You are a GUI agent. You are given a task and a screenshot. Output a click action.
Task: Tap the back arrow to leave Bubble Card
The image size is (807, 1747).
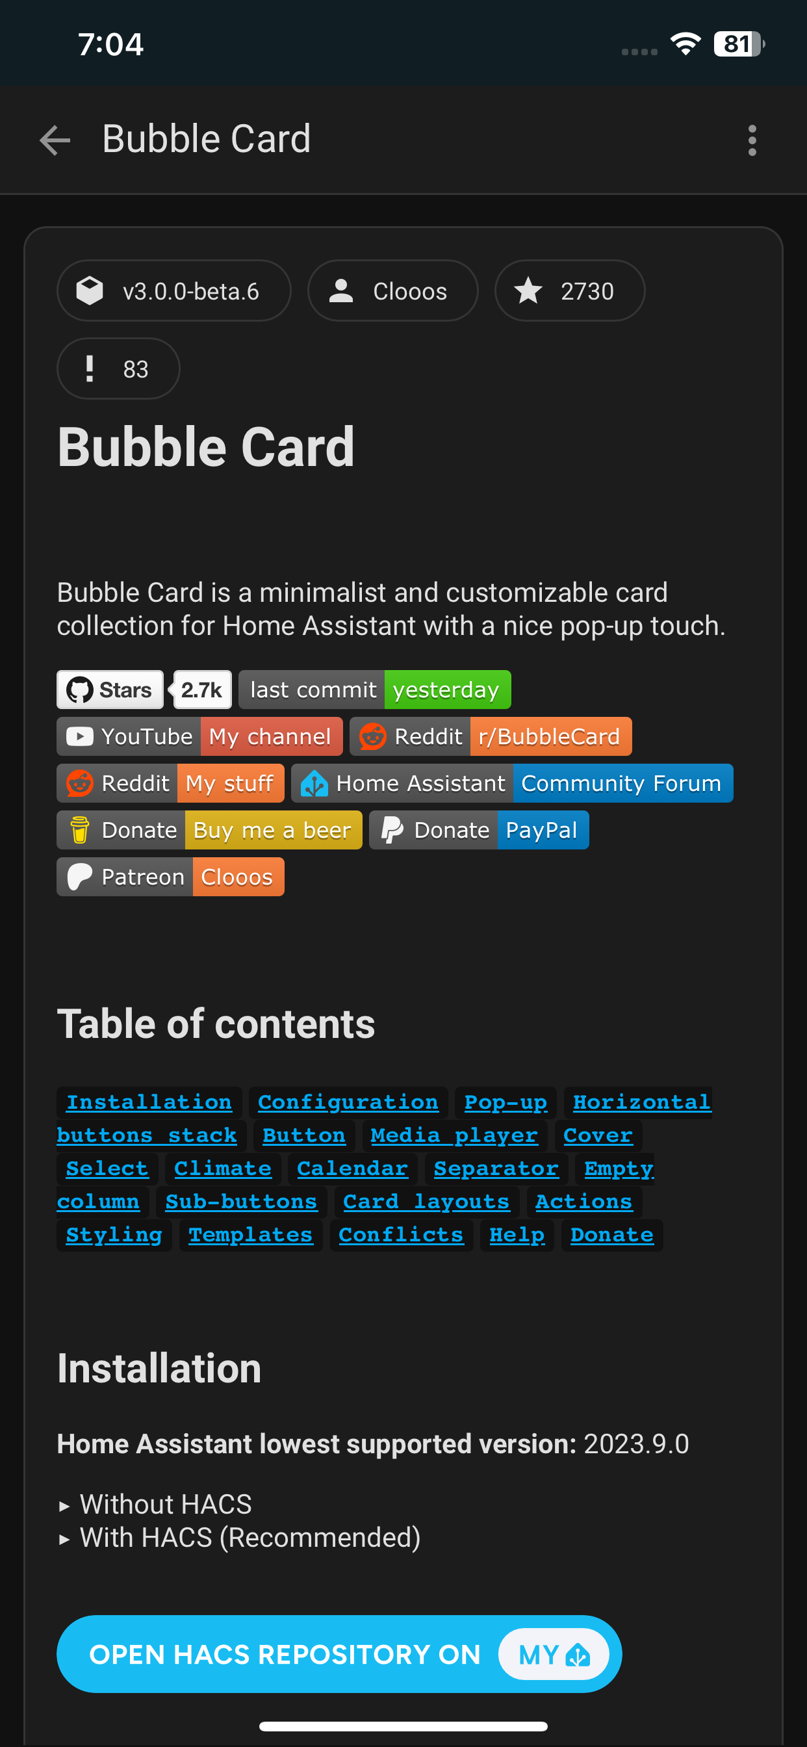tap(53, 140)
